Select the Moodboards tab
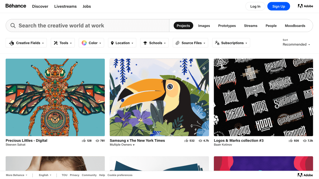The image size is (319, 179). 295,26
